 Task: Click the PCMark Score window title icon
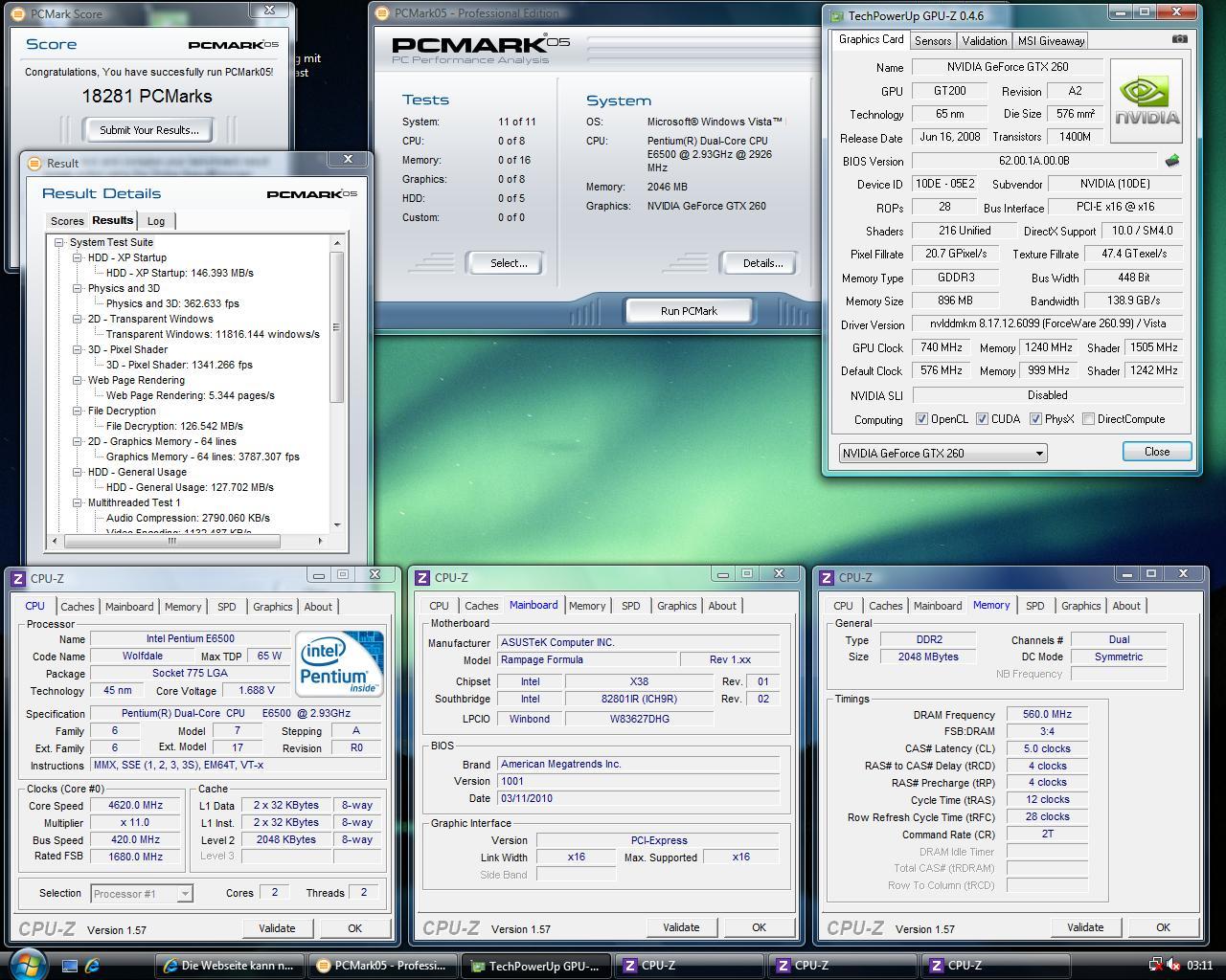tap(19, 13)
